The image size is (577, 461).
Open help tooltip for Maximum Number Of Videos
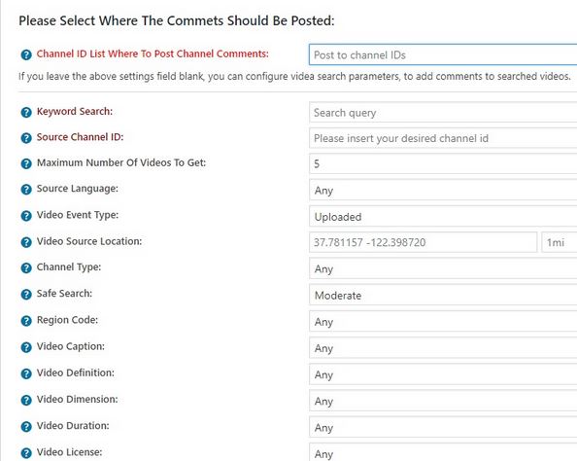pyautogui.click(x=26, y=163)
